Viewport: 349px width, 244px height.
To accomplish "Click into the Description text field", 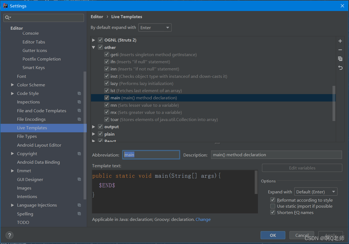I will (276, 155).
